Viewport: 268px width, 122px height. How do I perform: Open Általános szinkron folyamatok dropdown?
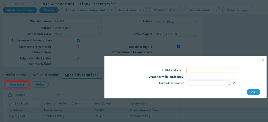coord(86,10)
